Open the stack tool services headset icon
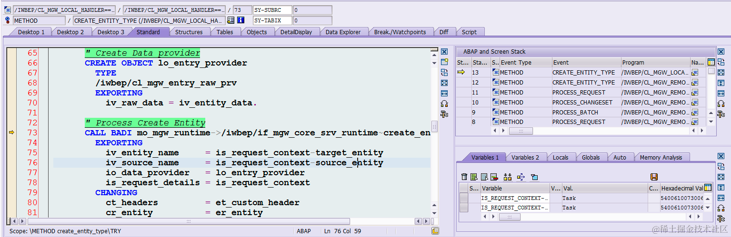 coord(721,104)
